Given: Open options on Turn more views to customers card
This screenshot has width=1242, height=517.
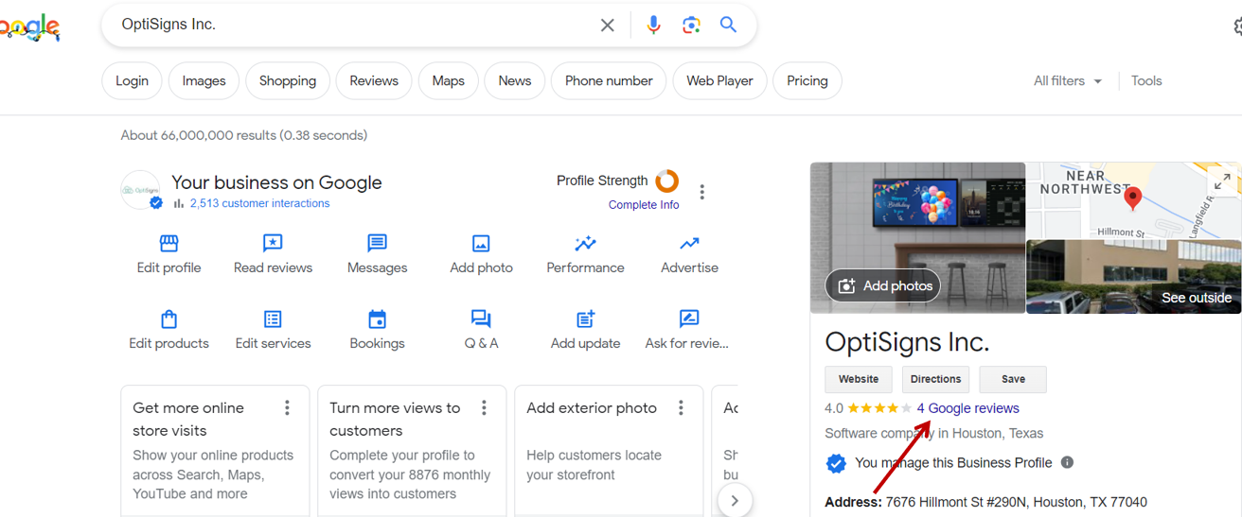Looking at the screenshot, I should click(x=484, y=408).
